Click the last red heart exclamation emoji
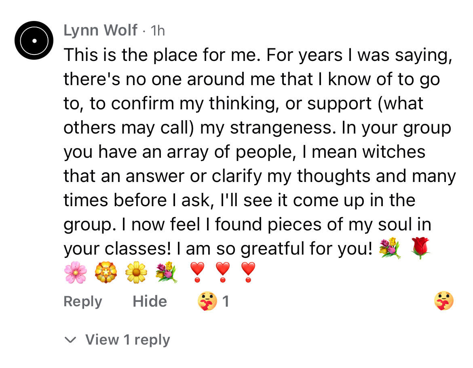This screenshot has height=368, width=473. click(x=248, y=272)
